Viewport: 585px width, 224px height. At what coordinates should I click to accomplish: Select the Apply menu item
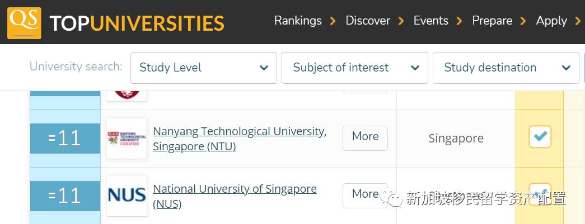(551, 21)
